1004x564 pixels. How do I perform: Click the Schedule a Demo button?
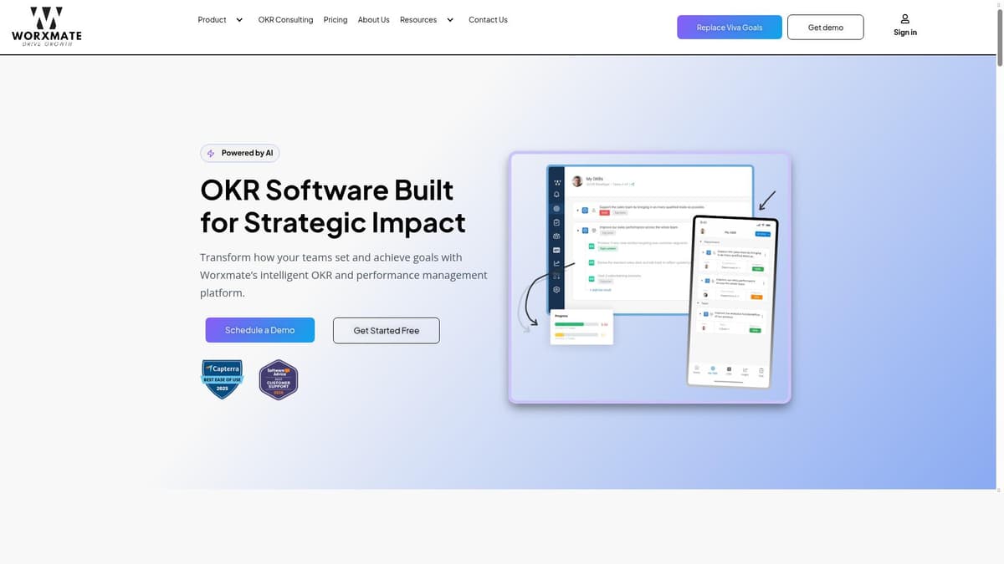260,330
